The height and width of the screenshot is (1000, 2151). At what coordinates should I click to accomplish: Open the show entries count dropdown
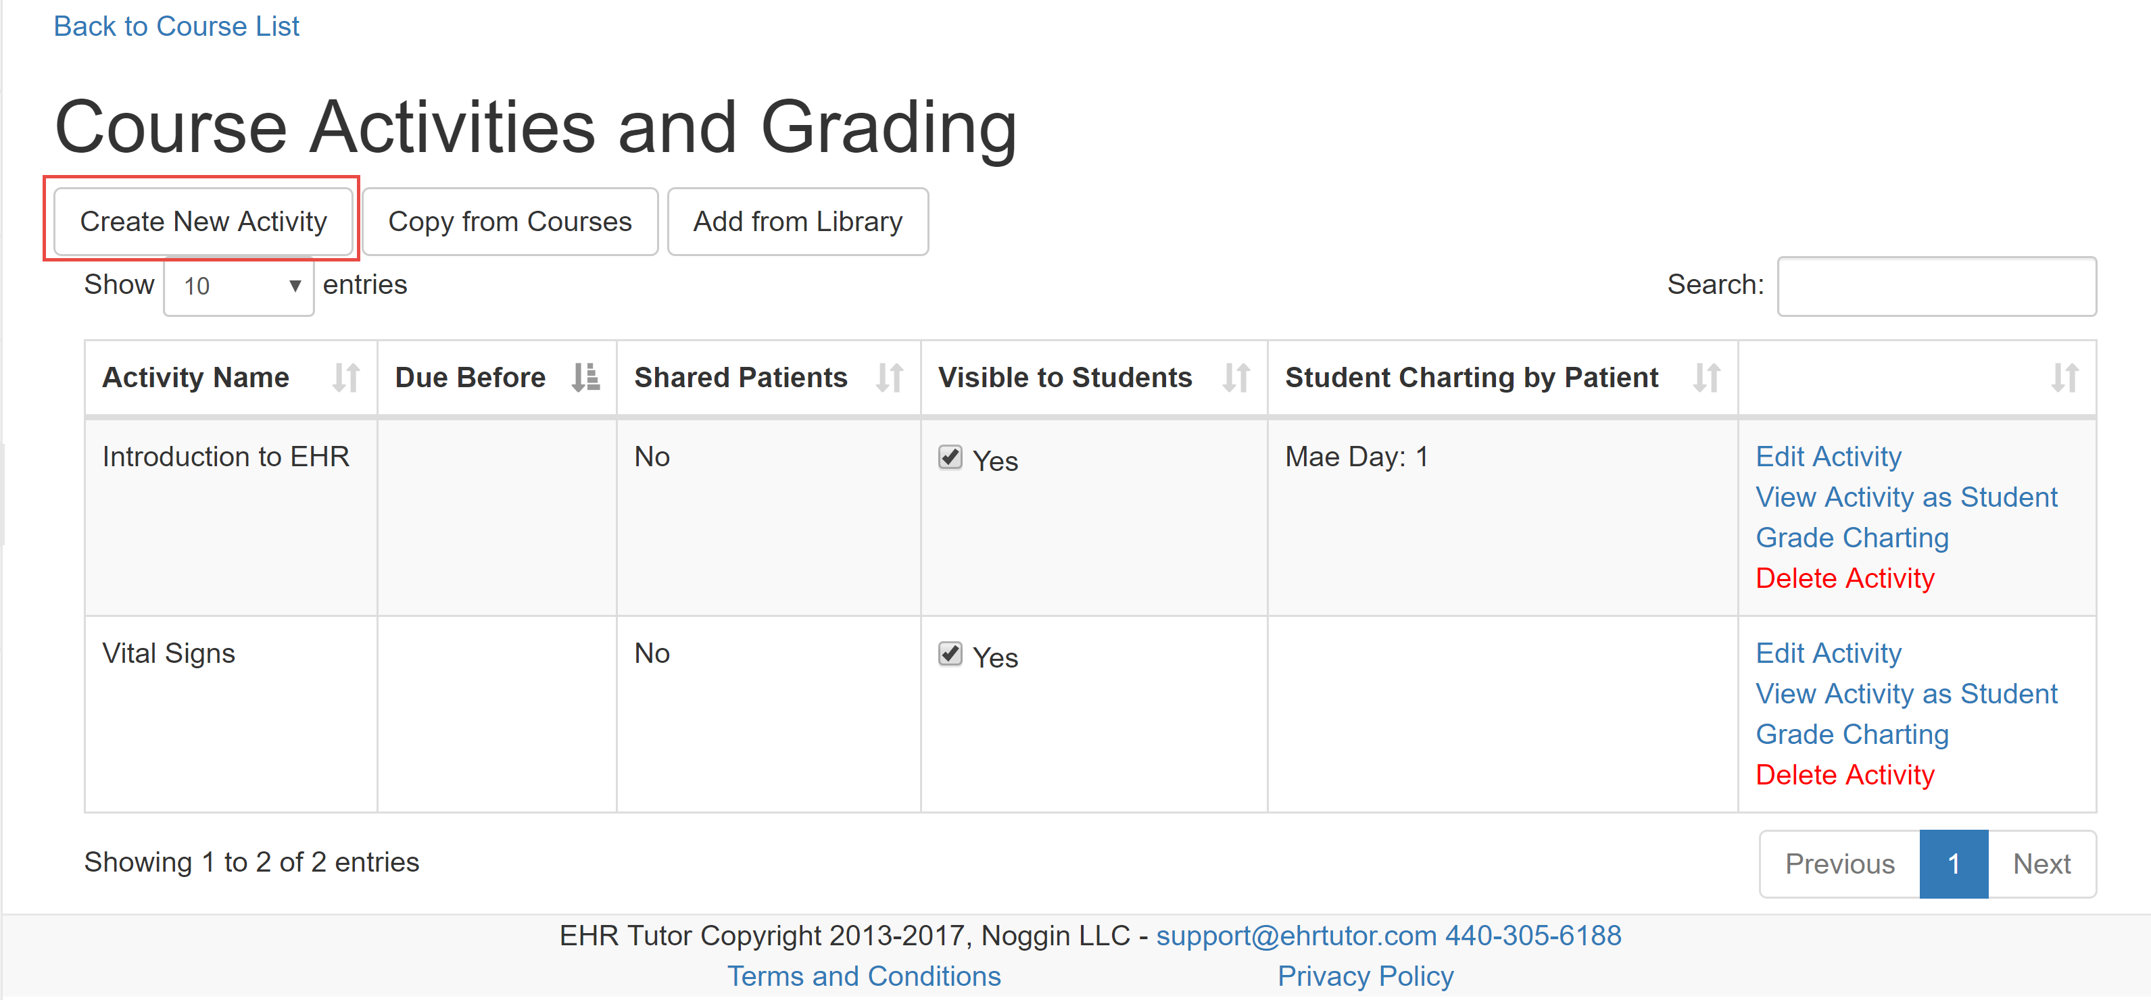click(239, 286)
